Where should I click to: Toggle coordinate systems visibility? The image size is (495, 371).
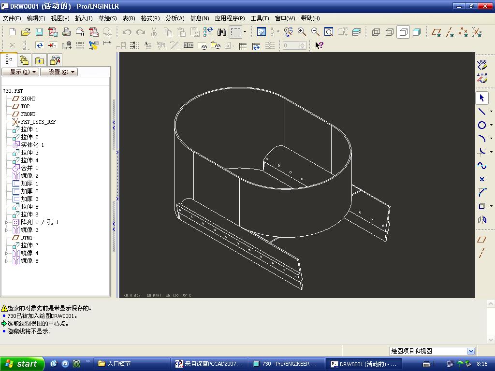click(x=477, y=32)
